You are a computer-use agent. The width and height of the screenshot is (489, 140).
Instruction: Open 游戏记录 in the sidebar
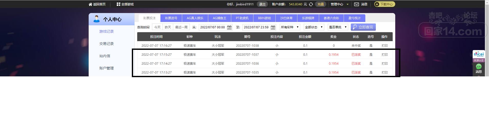107,31
